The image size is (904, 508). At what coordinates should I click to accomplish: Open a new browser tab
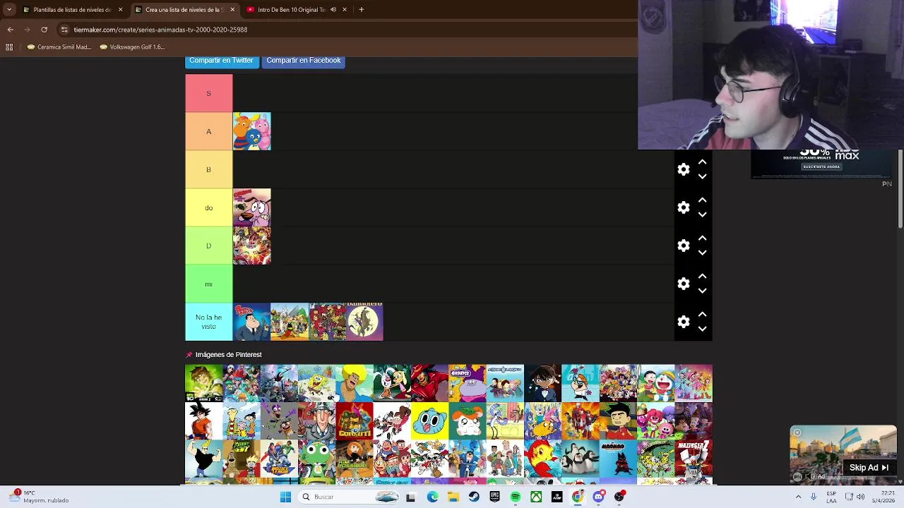pos(361,10)
